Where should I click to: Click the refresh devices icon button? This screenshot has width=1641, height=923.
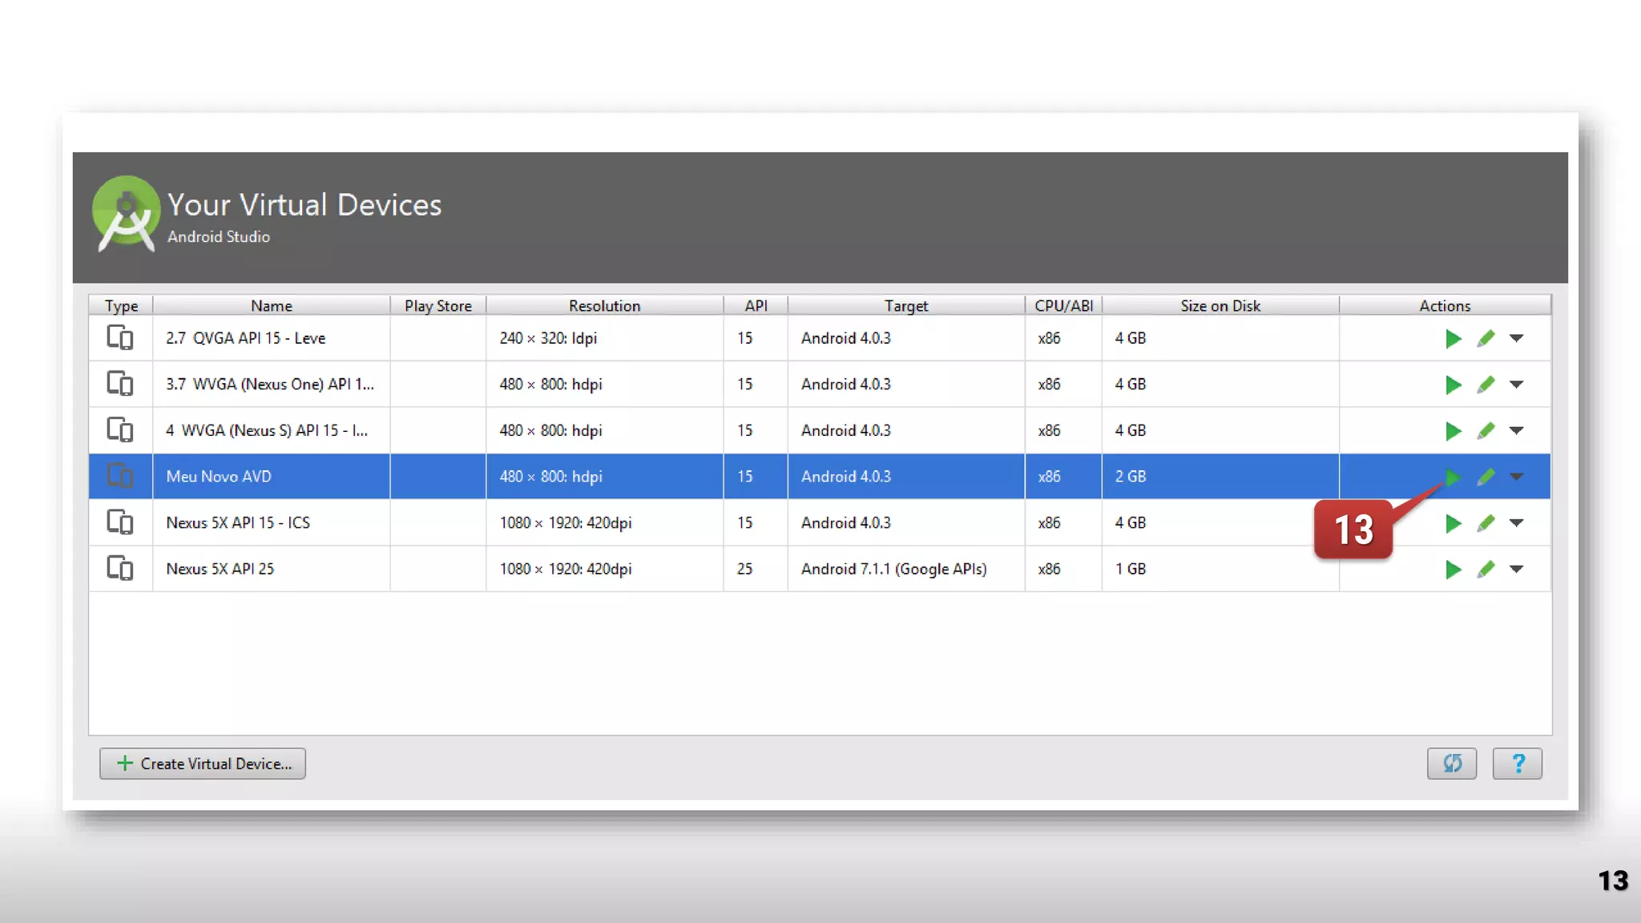[x=1451, y=764]
